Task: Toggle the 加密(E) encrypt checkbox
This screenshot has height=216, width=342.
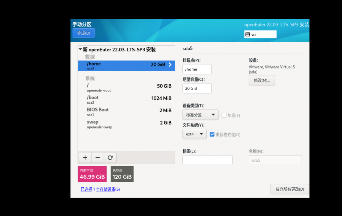Action: click(x=224, y=115)
